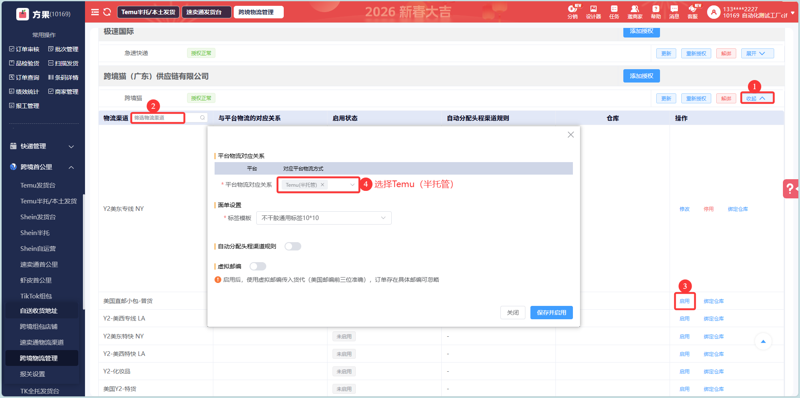The height and width of the screenshot is (398, 800).
Task: Click 启用 for 美国直邮小包-普货
Action: tap(685, 301)
